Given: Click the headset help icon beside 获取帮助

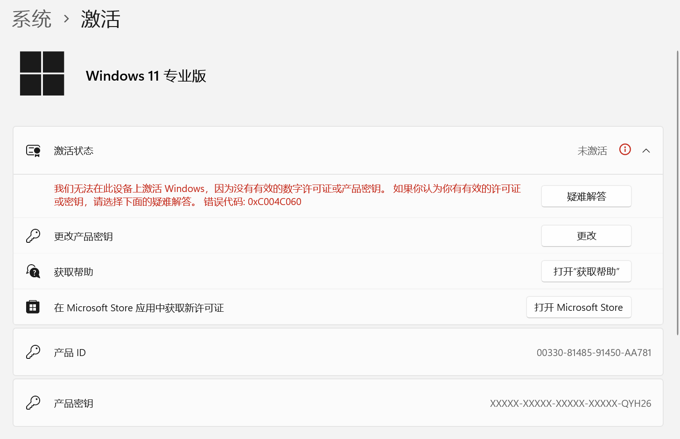Looking at the screenshot, I should pyautogui.click(x=33, y=271).
